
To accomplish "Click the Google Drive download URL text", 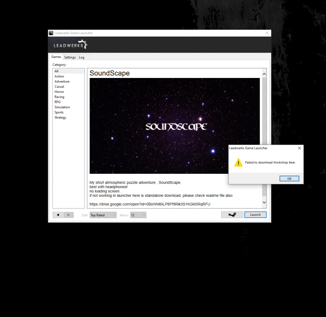I will 150,204.
